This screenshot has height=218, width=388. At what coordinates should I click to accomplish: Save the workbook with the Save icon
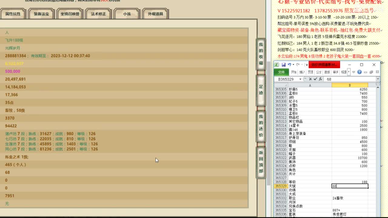point(283,65)
